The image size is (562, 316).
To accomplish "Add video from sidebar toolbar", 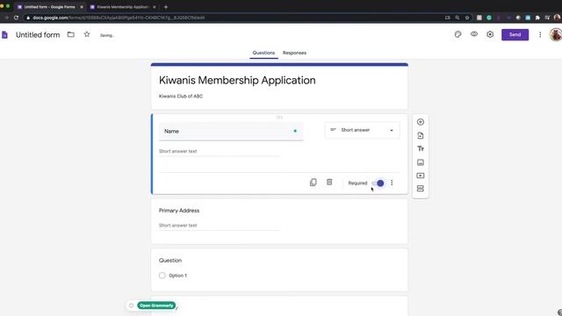I will 421,176.
